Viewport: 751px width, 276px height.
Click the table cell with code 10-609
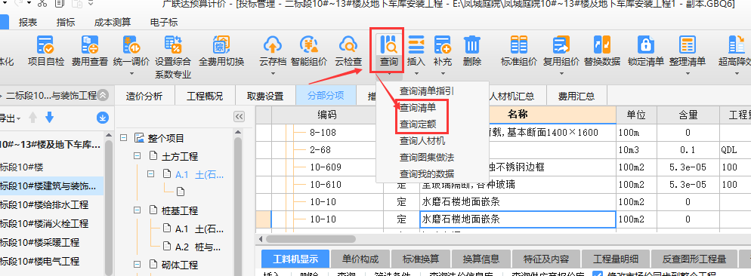326,167
